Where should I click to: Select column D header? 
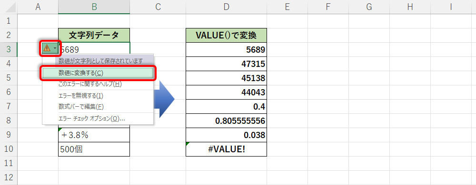point(226,7)
